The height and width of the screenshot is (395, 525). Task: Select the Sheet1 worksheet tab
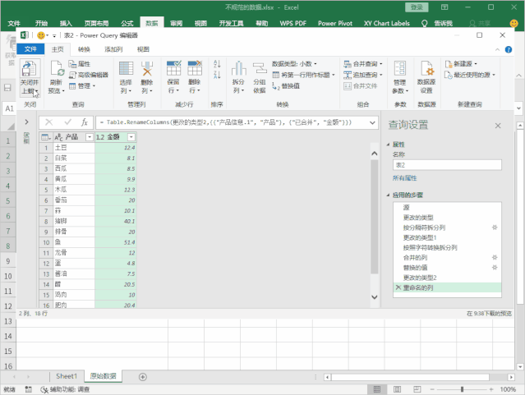pos(66,376)
